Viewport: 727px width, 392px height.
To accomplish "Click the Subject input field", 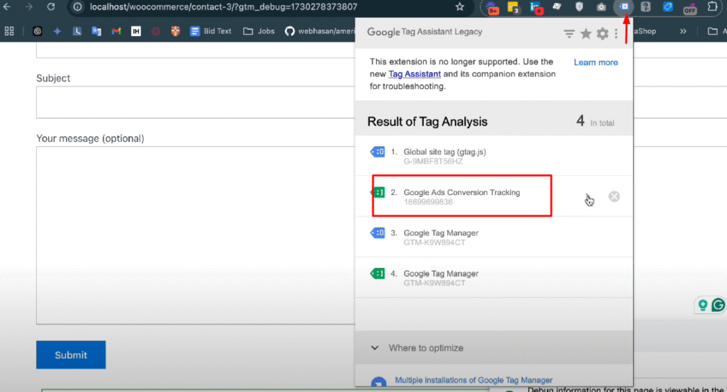I will pos(196,102).
